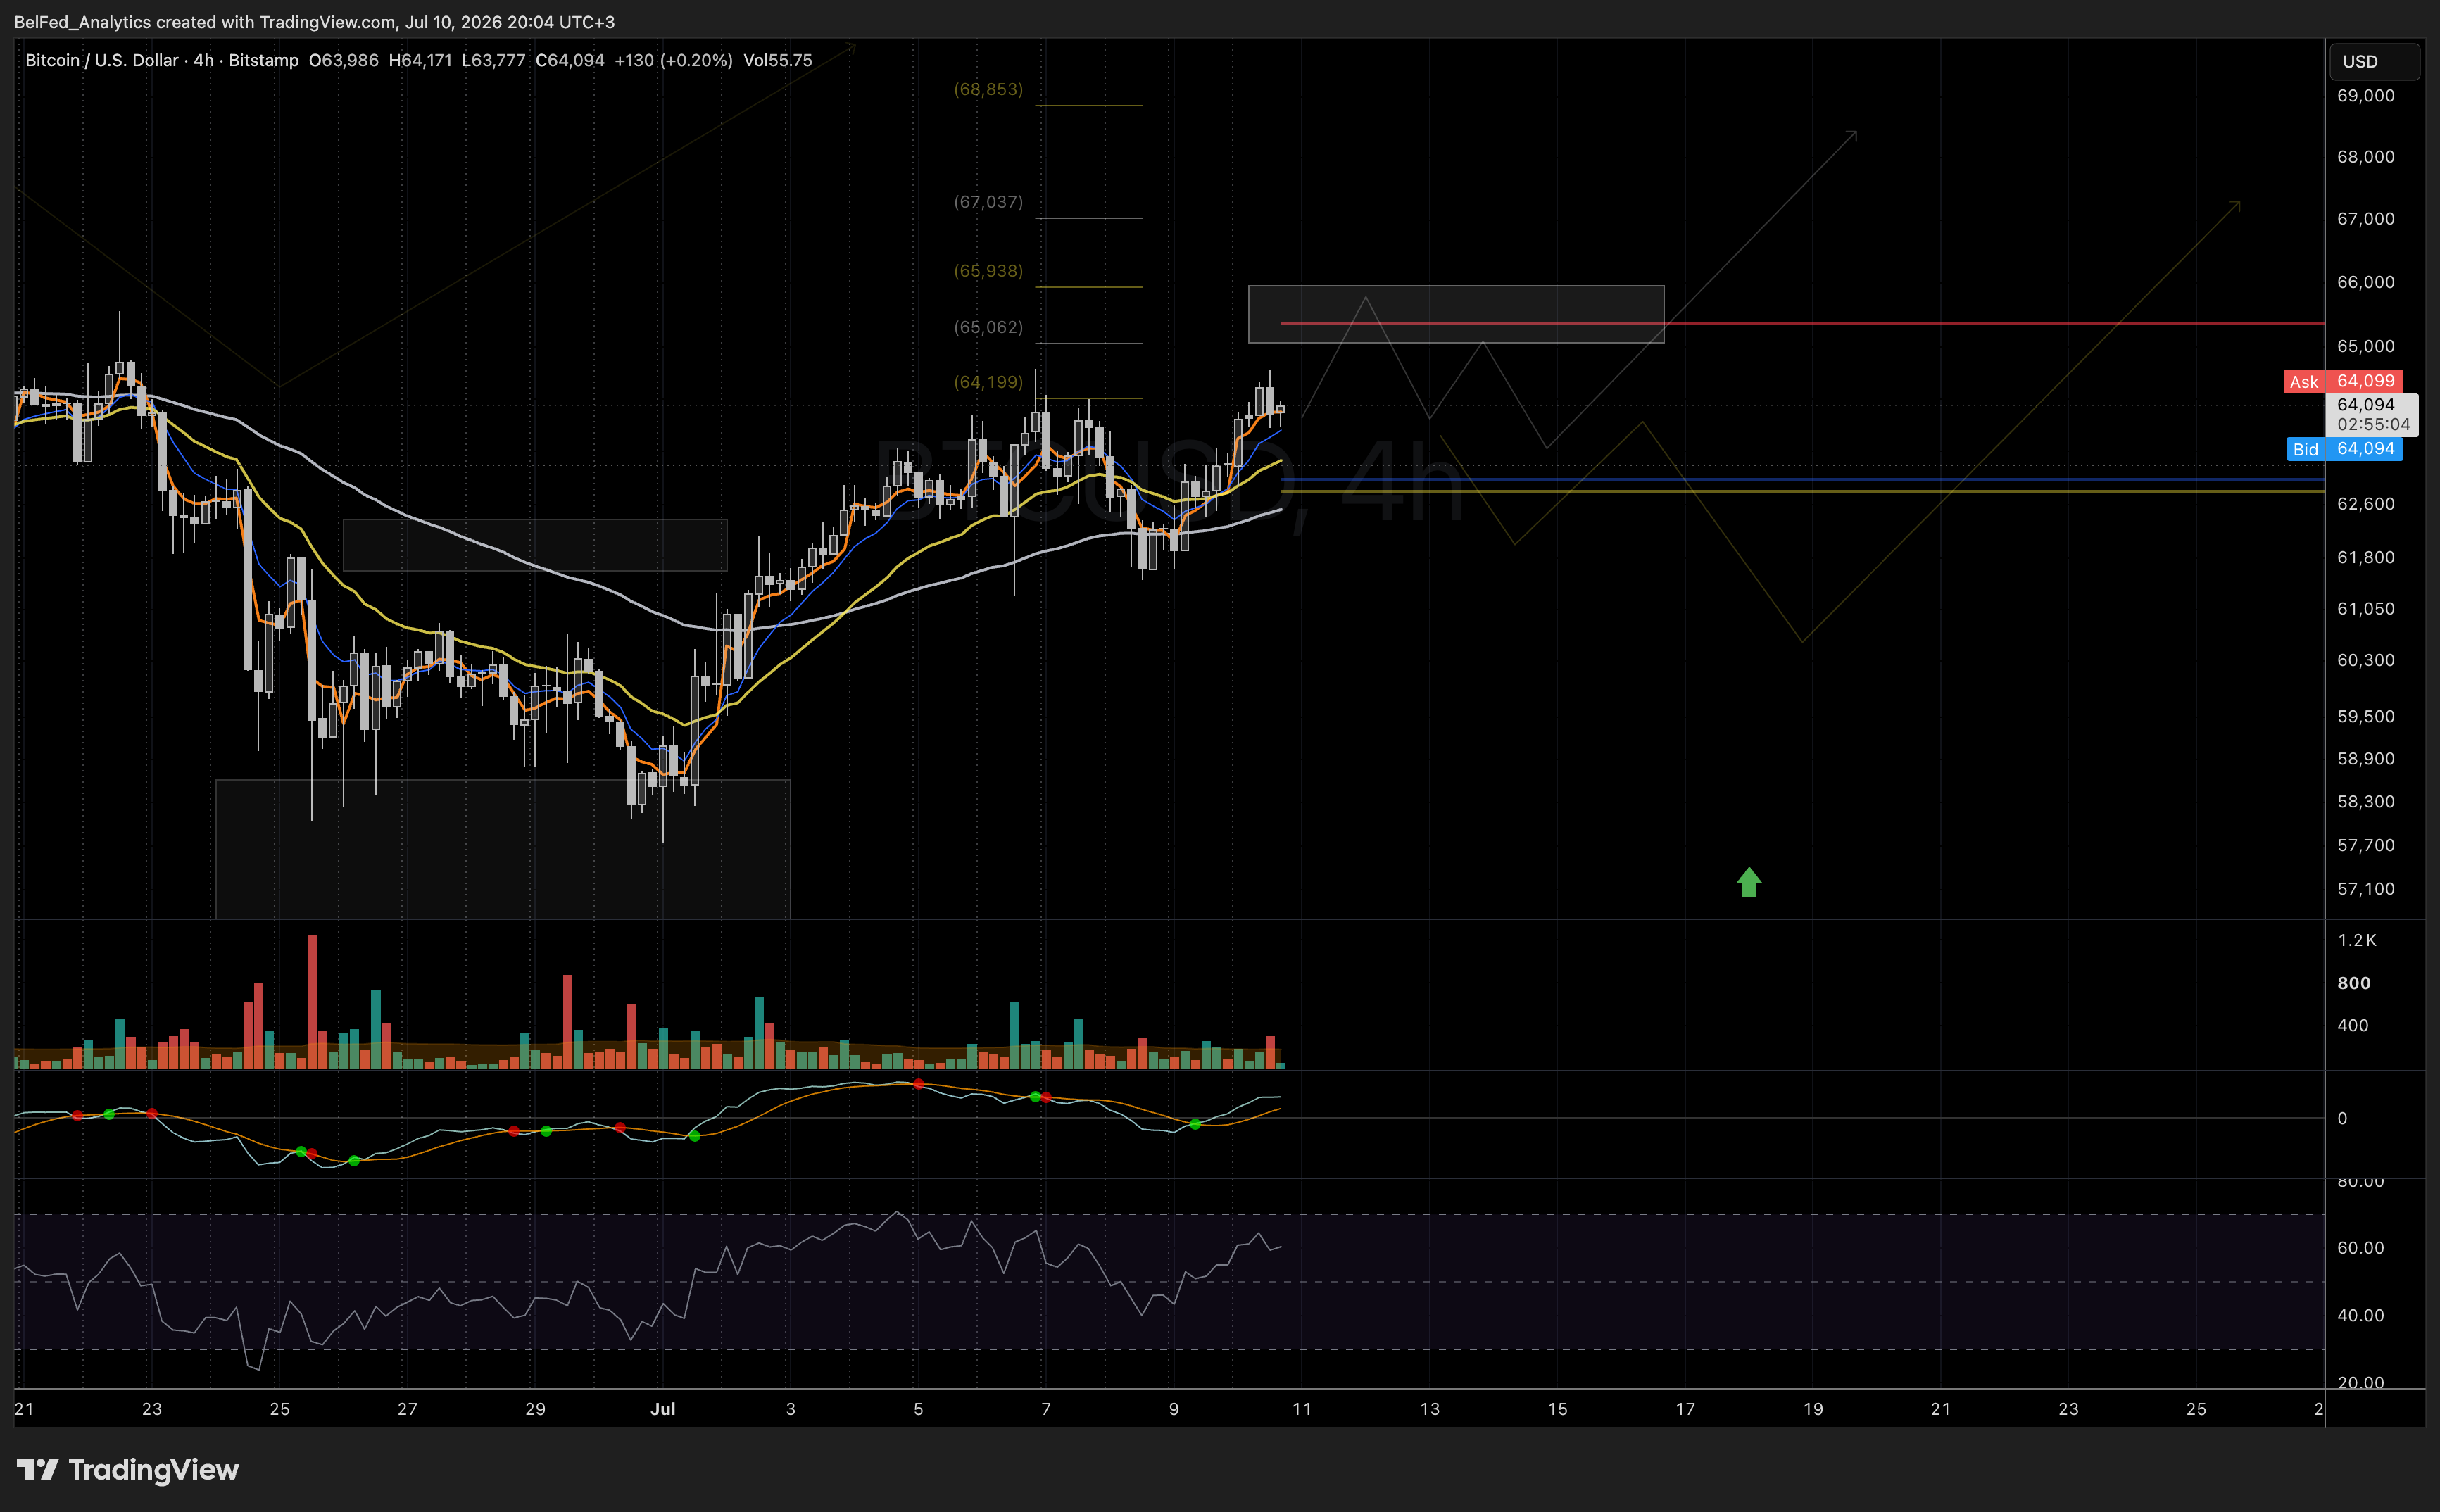This screenshot has width=2440, height=1512.
Task: Click the 800 volume axis label
Action: [2353, 983]
